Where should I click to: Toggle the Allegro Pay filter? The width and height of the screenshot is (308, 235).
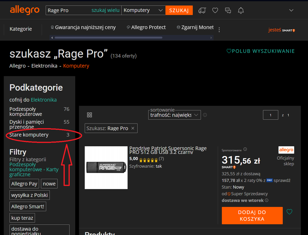(24, 184)
